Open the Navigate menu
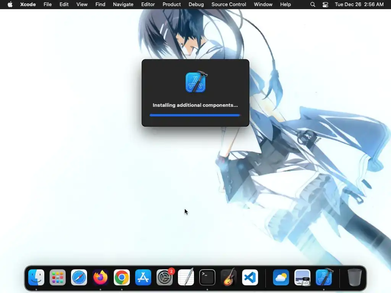This screenshot has width=391, height=293. [x=123, y=5]
